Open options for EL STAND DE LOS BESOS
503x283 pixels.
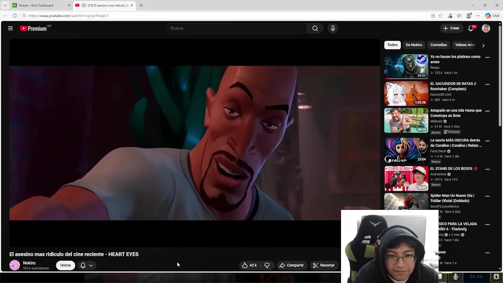click(x=487, y=169)
